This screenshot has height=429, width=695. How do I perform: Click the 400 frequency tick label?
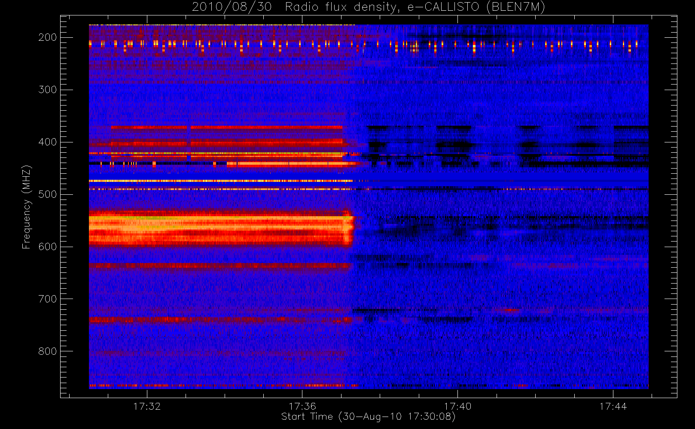[47, 142]
